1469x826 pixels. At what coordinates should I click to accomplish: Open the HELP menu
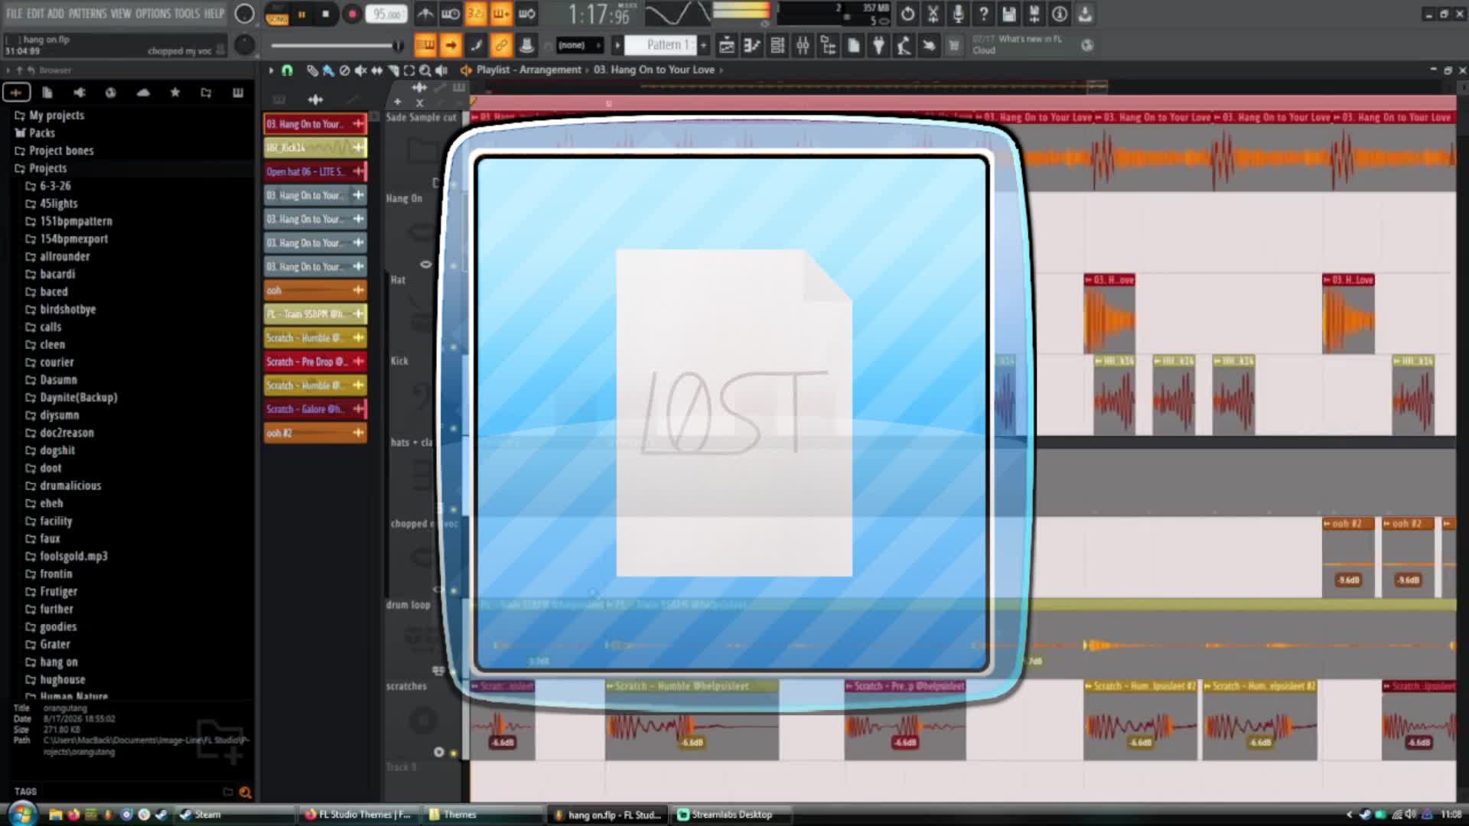click(x=214, y=13)
